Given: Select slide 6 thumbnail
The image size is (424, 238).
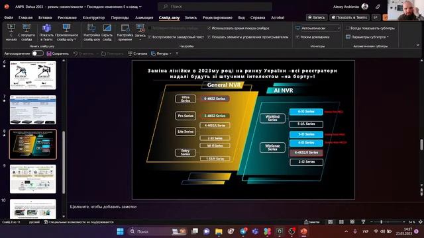Looking at the screenshot, I should (x=33, y=75).
